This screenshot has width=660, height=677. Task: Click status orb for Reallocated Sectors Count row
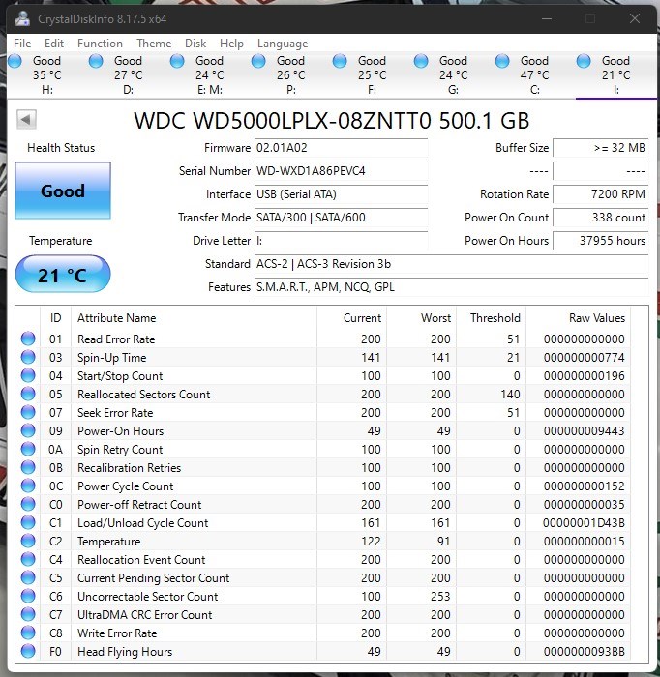(x=28, y=394)
